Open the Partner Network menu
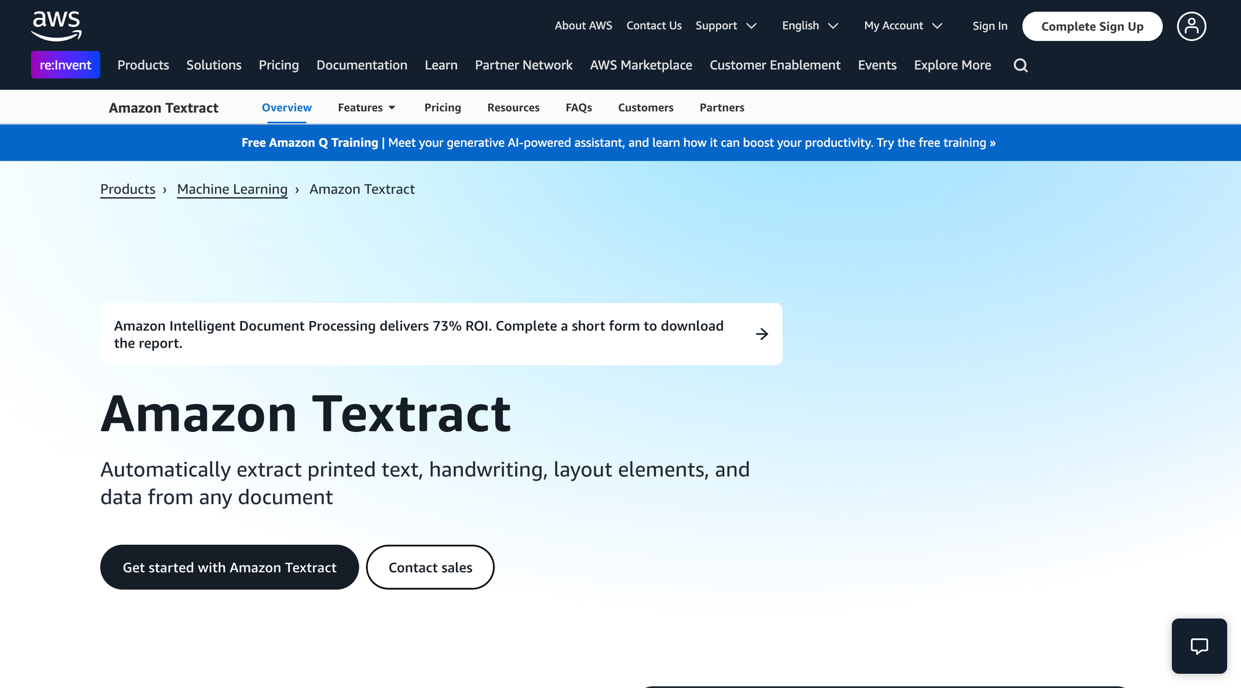This screenshot has width=1241, height=688. (524, 65)
